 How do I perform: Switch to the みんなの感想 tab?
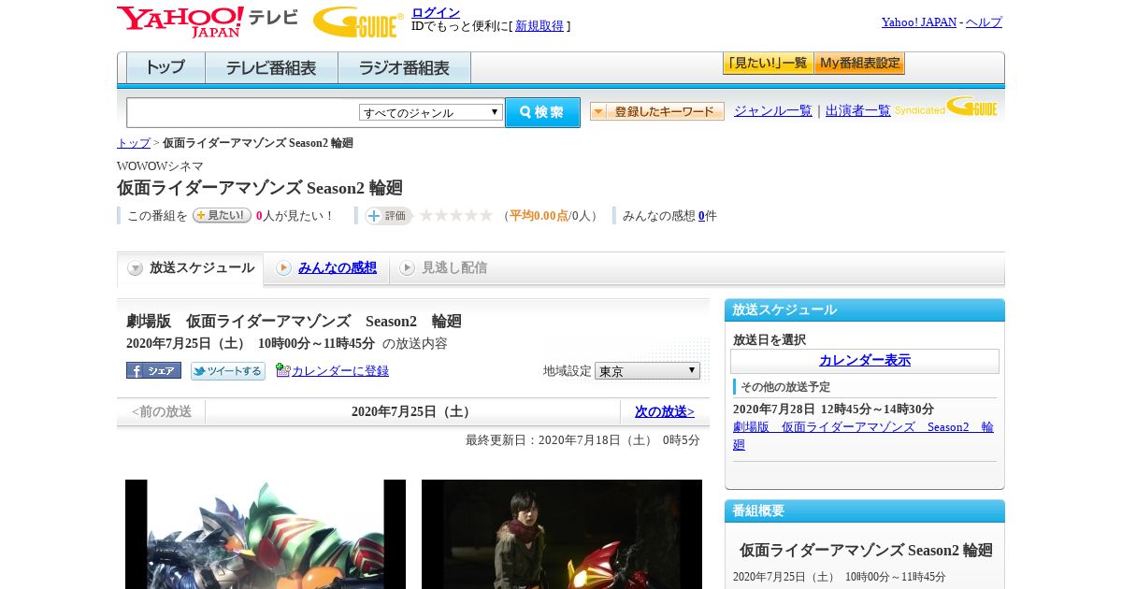[338, 268]
